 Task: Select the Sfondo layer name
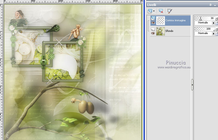pyautogui.click(x=169, y=31)
